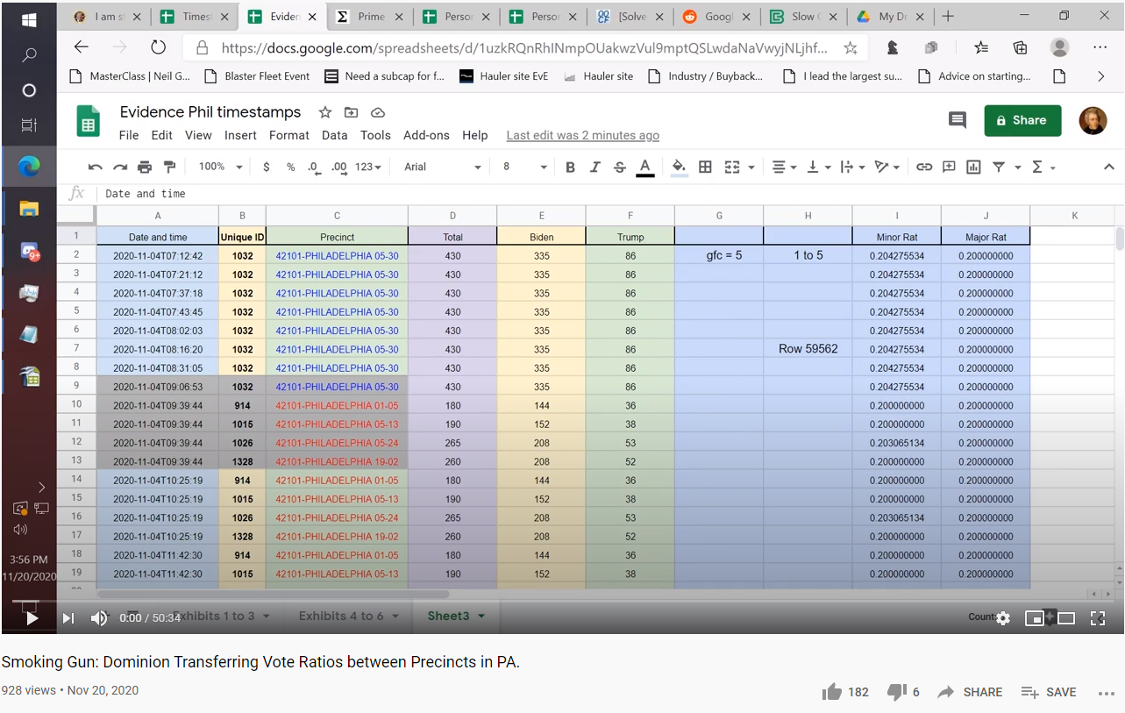Open the Arial font dropdown
Screen dimensions: 1125x713
(443, 167)
